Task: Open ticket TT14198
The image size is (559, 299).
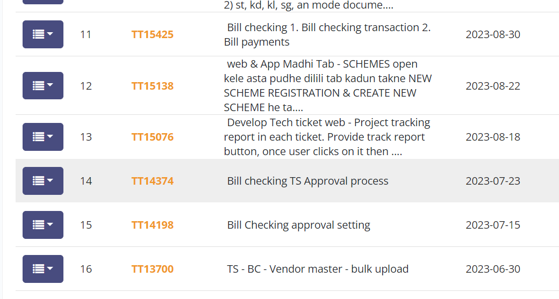Action: [152, 225]
